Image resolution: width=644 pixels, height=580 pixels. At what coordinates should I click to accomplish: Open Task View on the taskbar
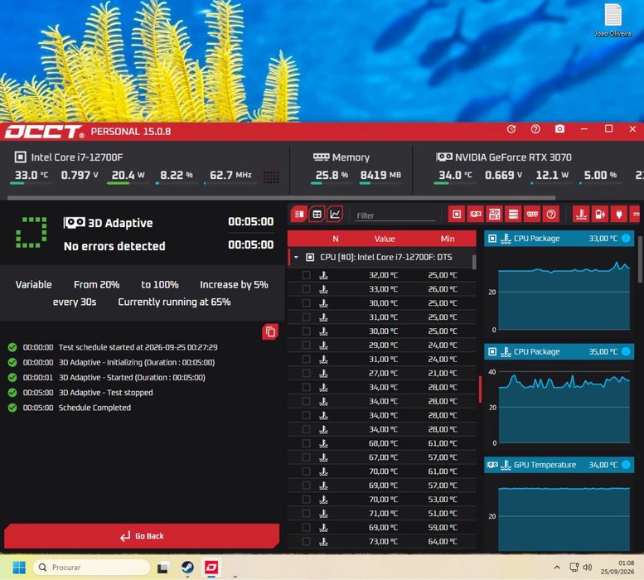(x=163, y=568)
